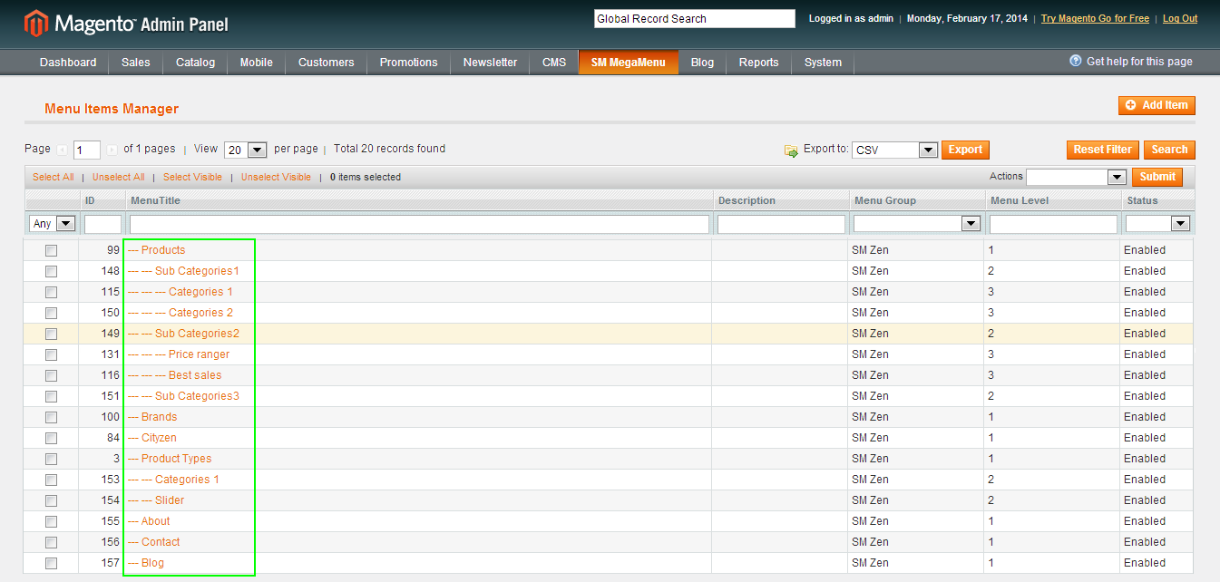
Task: Click the Select All link
Action: pyautogui.click(x=54, y=178)
